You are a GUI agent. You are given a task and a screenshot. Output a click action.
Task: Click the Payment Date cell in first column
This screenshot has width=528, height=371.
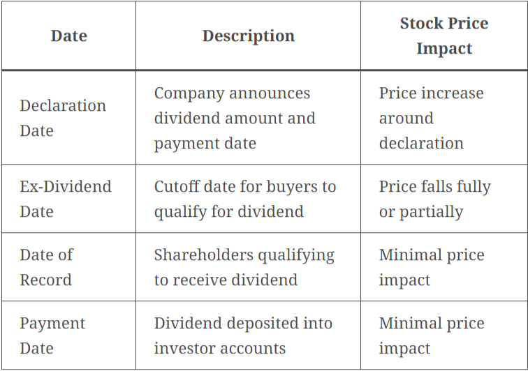pyautogui.click(x=52, y=335)
